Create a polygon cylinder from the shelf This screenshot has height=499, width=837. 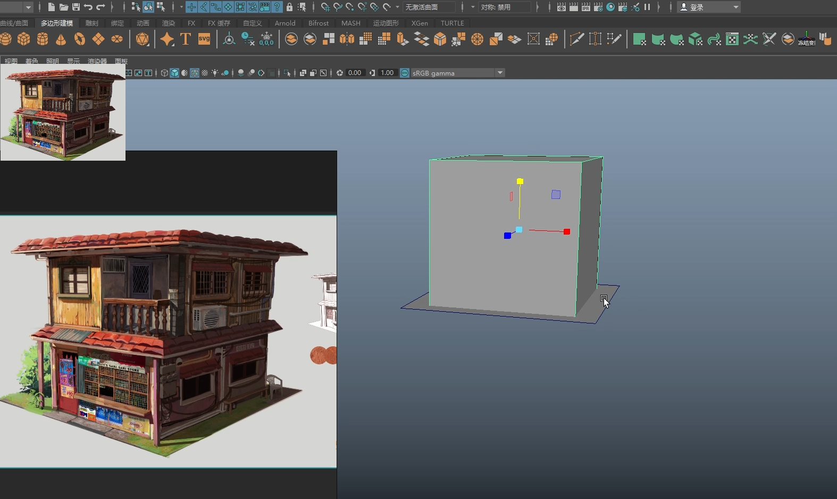(43, 39)
